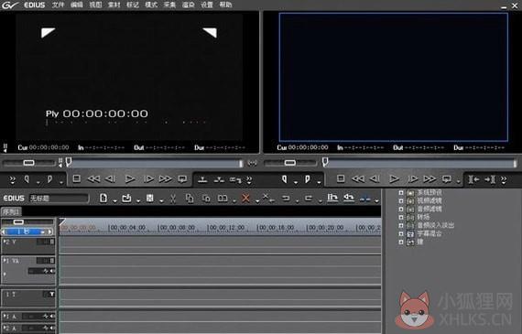Expand the 转场 transitions folder
The image size is (522, 334).
401,217
